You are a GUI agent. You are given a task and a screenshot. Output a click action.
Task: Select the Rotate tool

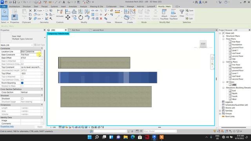pyautogui.click(x=81, y=17)
